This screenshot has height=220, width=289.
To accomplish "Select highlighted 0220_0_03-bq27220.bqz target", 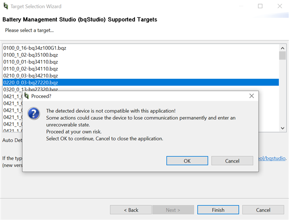I will coord(31,82).
